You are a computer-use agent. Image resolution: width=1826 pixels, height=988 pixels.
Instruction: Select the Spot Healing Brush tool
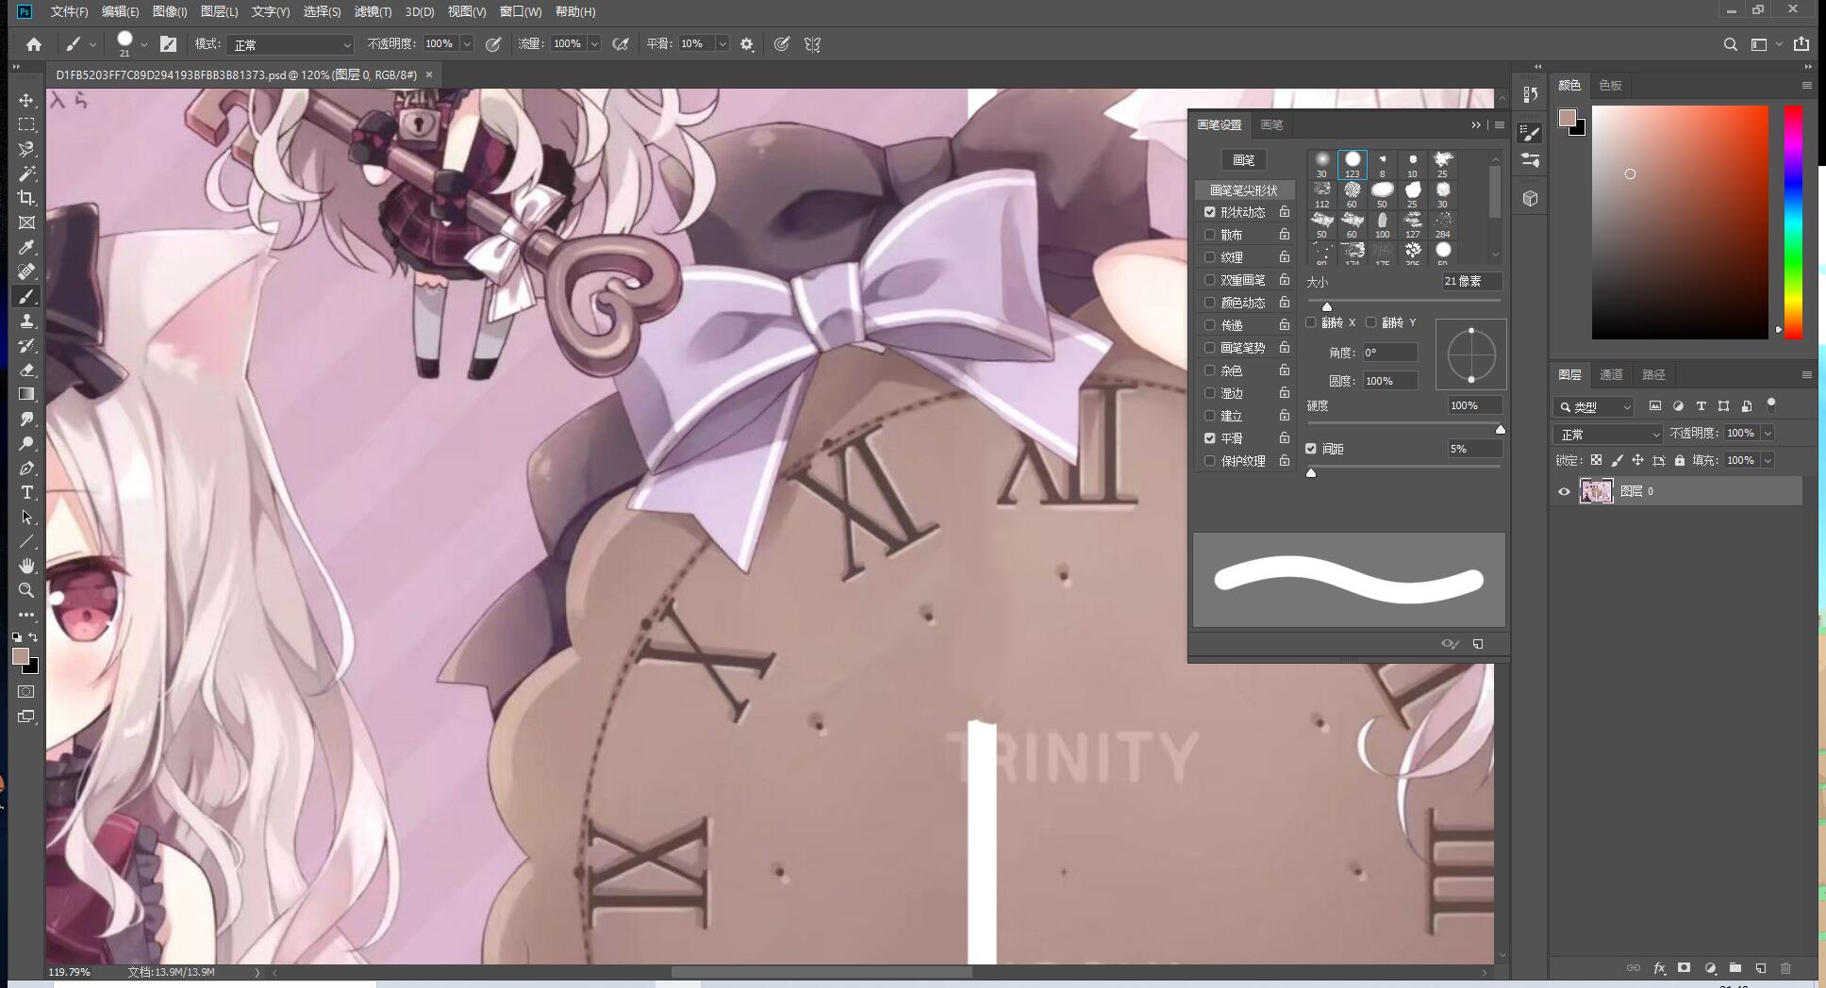pyautogui.click(x=26, y=272)
